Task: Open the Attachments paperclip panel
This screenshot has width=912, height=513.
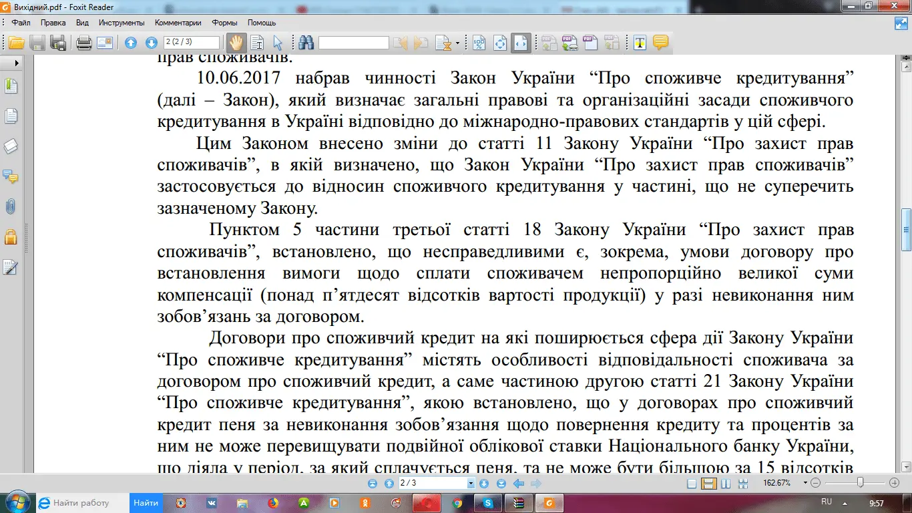Action: 11,206
